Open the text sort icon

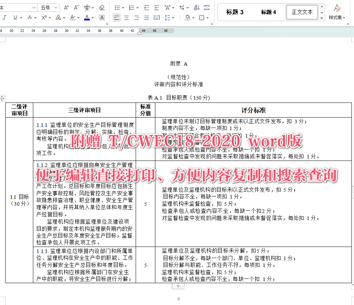(x=197, y=7)
